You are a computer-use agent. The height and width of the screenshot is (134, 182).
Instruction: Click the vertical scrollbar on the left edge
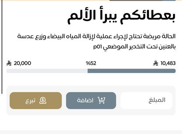tap(2, 47)
